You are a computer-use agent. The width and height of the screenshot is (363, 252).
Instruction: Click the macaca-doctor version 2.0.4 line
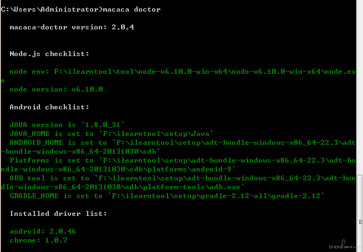click(72, 27)
